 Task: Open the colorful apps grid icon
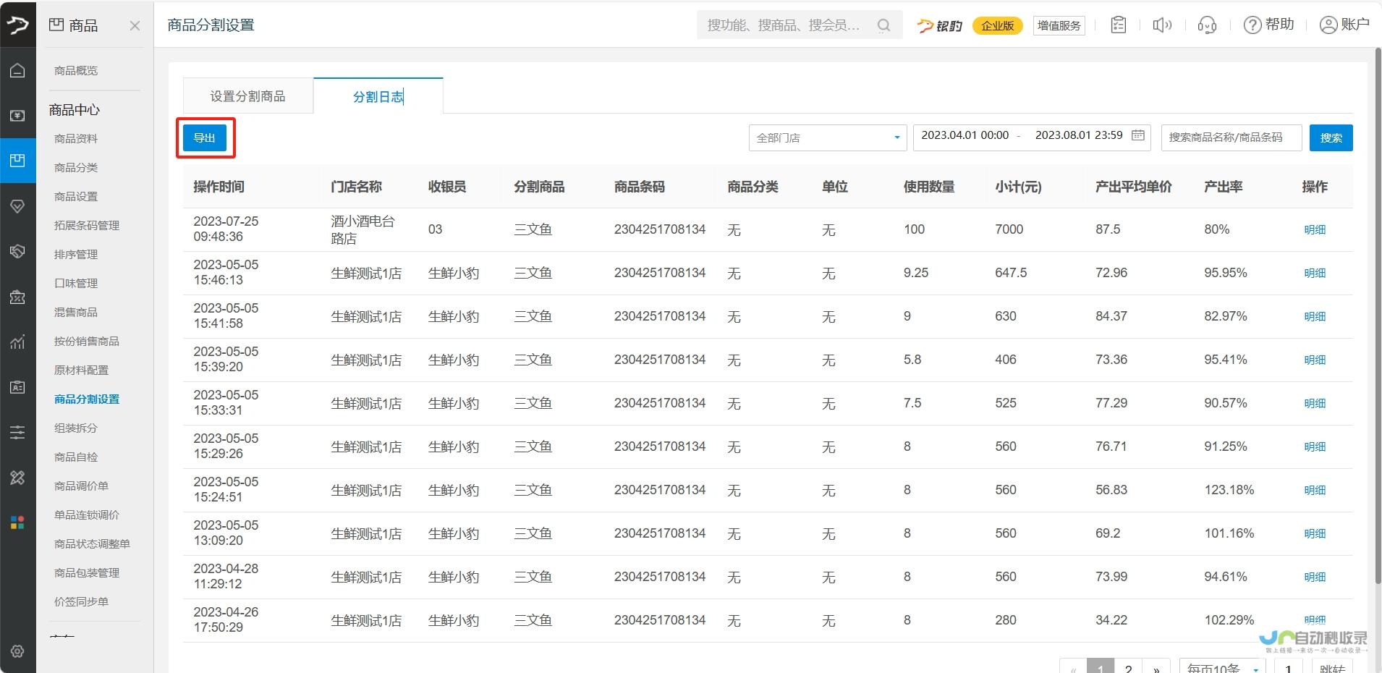(x=17, y=522)
